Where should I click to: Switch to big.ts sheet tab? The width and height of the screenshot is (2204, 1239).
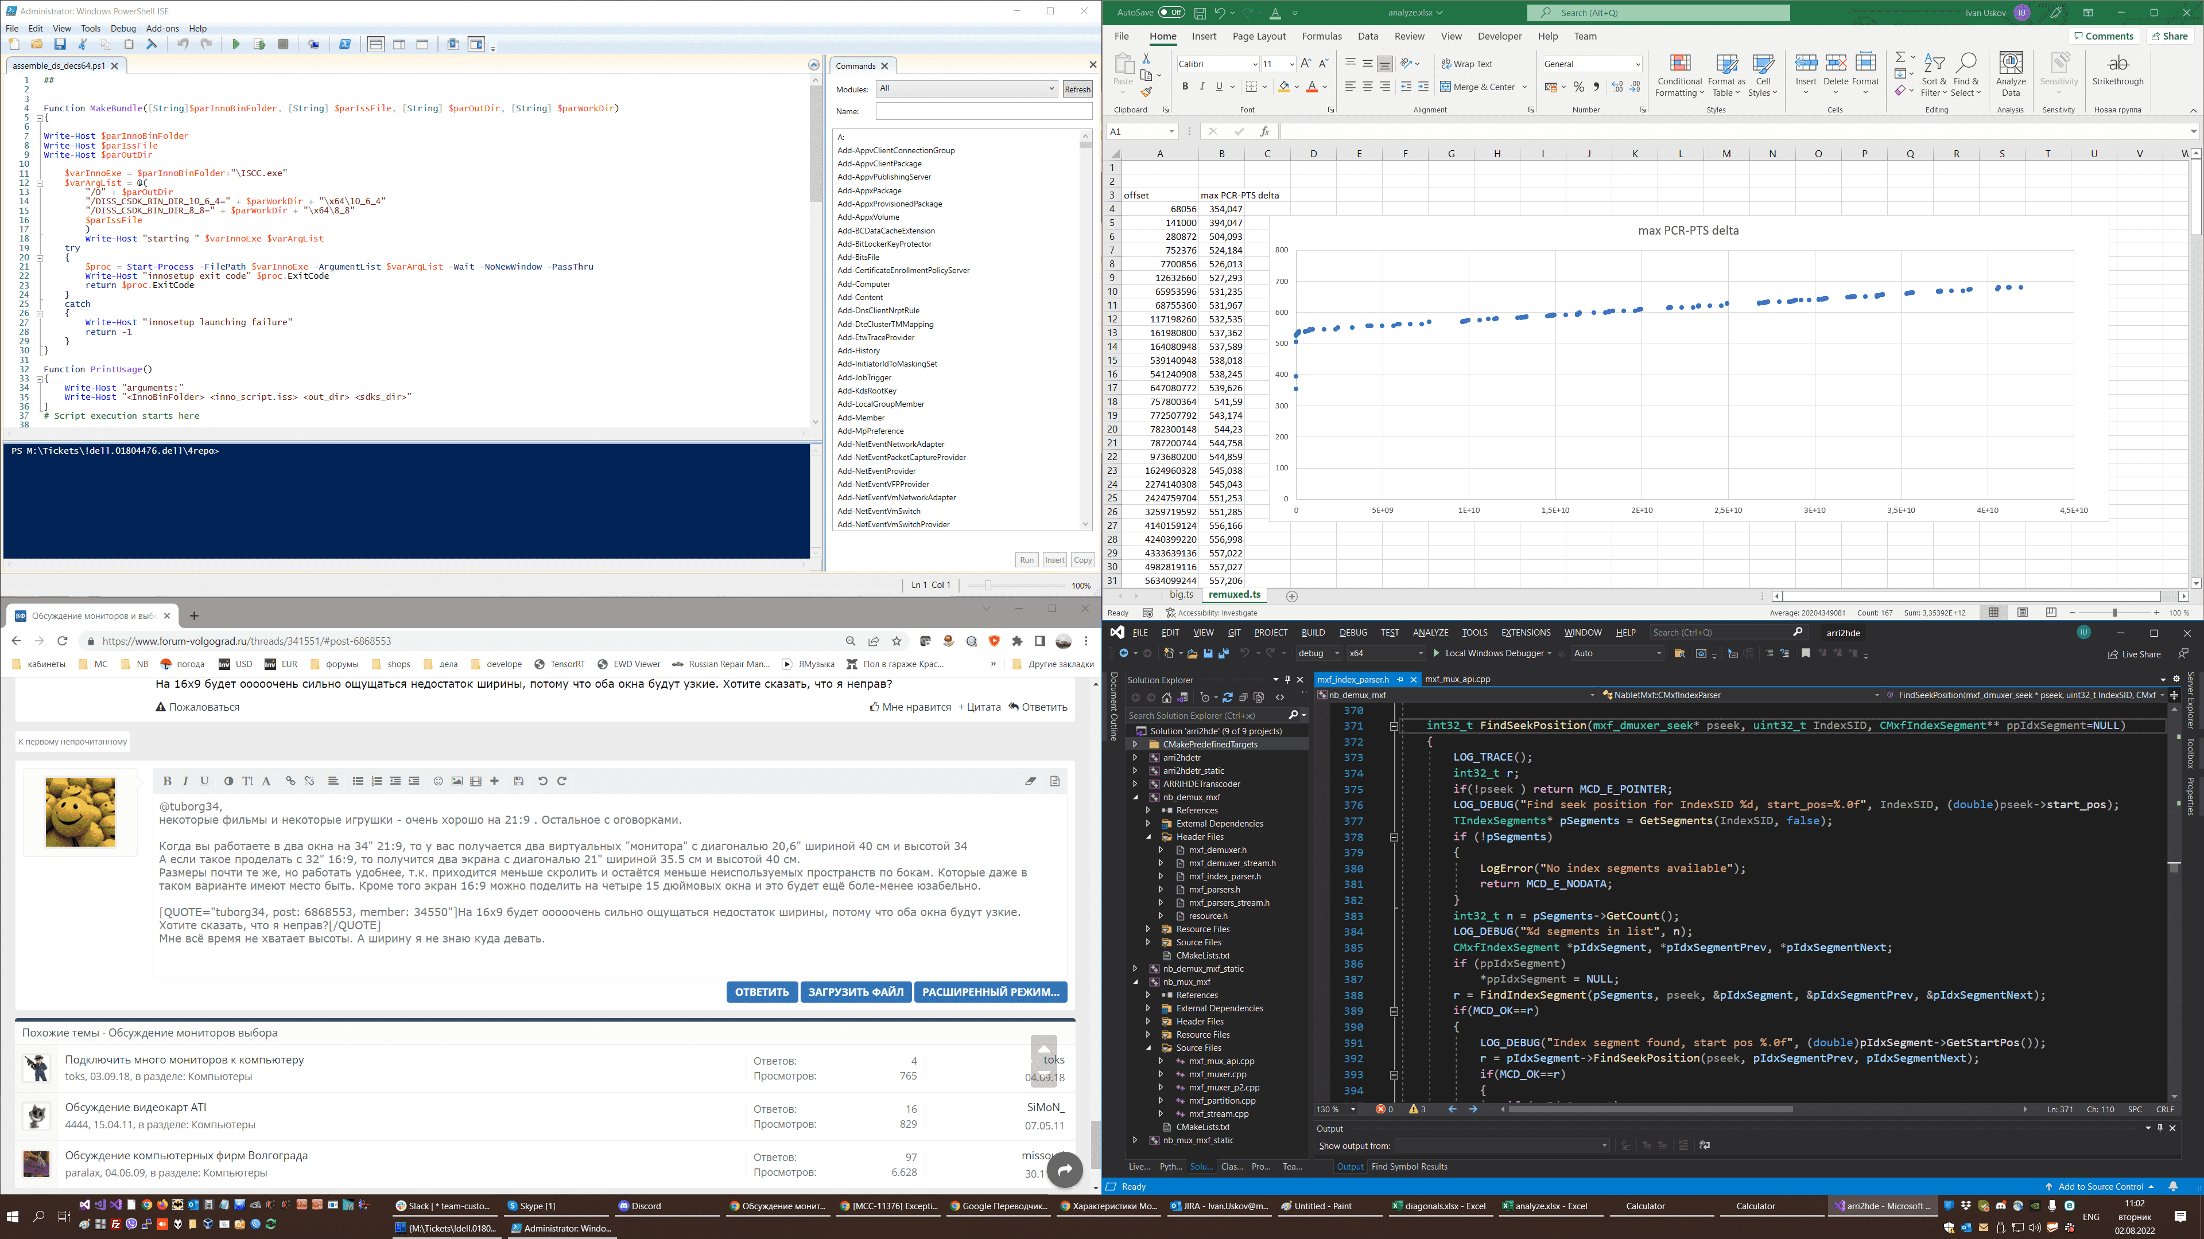[1181, 595]
